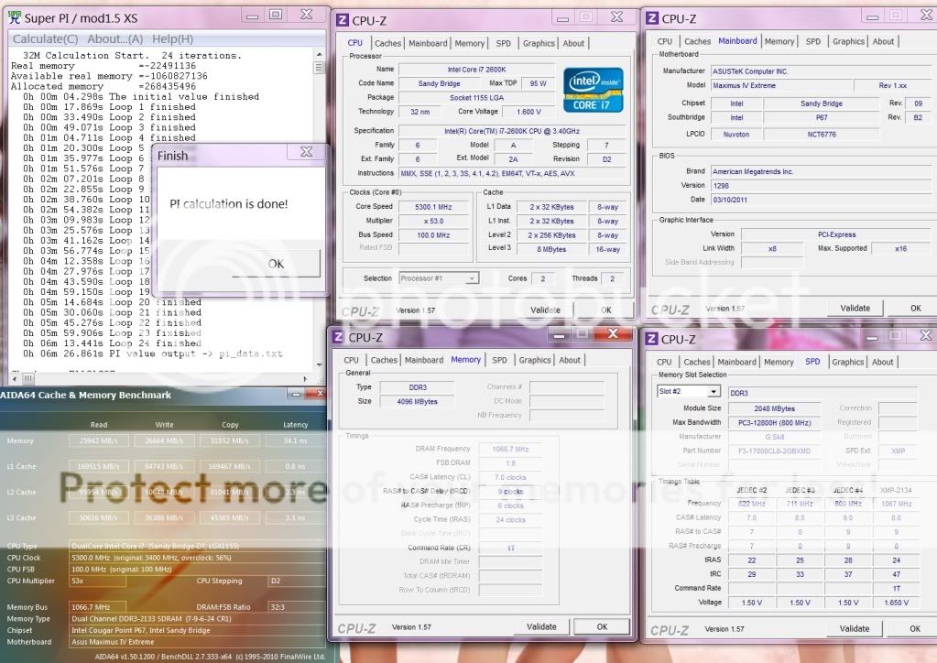Click Validate in the CPU-Z Memory window
Screen dimensions: 937x663
pyautogui.click(x=541, y=626)
